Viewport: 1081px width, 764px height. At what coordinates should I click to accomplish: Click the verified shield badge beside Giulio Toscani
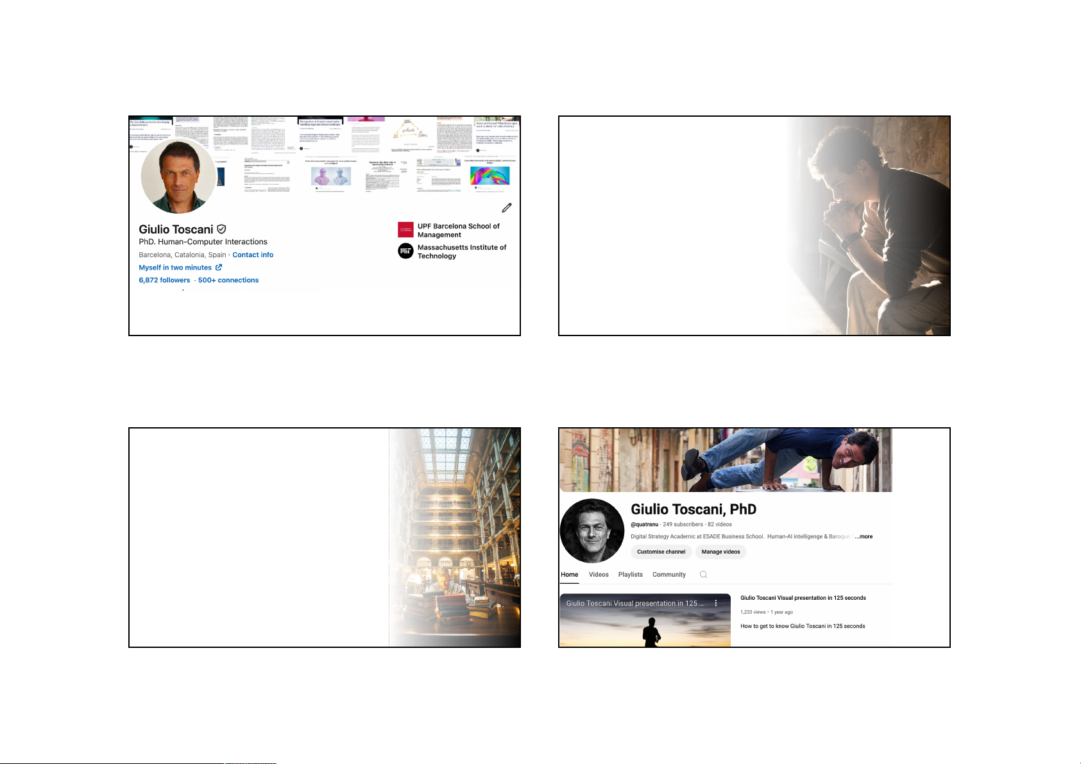coord(221,229)
